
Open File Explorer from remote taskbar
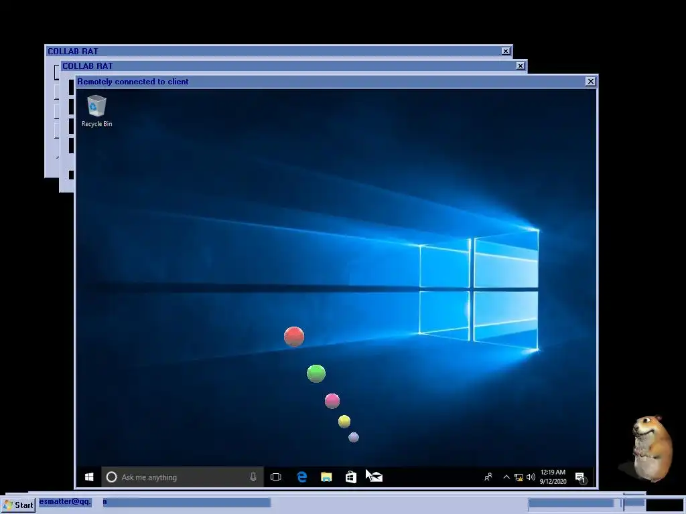(x=326, y=477)
